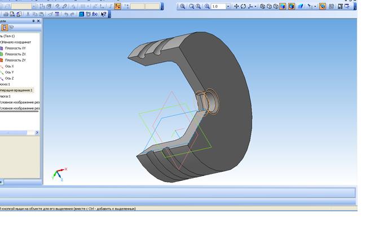384x231 pixels.
Task: Click the Zoom window magnifier icon
Action: pyautogui.click(x=183, y=6)
